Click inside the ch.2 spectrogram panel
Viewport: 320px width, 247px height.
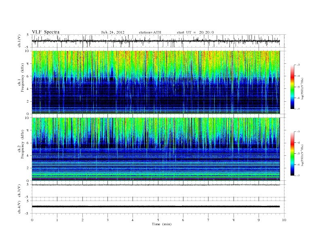pyautogui.click(x=156, y=149)
